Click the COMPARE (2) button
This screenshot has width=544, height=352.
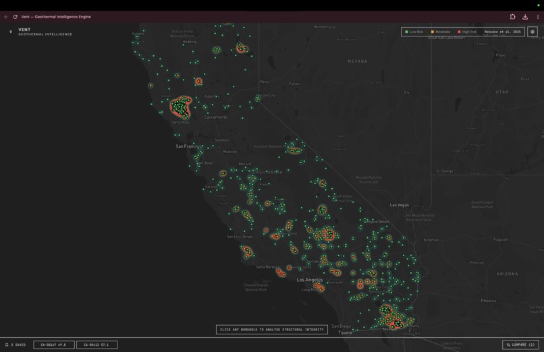pos(520,345)
